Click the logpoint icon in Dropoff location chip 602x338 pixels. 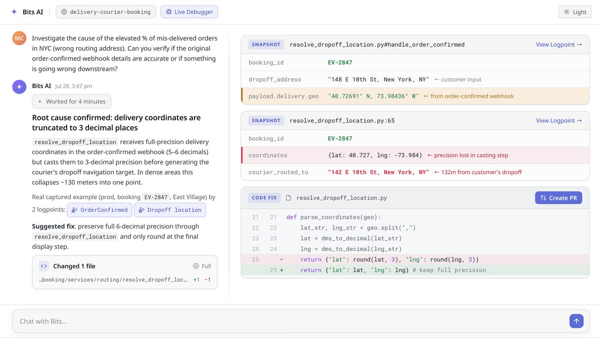point(141,210)
